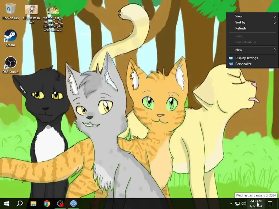This screenshot has width=279, height=209.
Task: Show hidden system tray icons
Action: pos(231,204)
